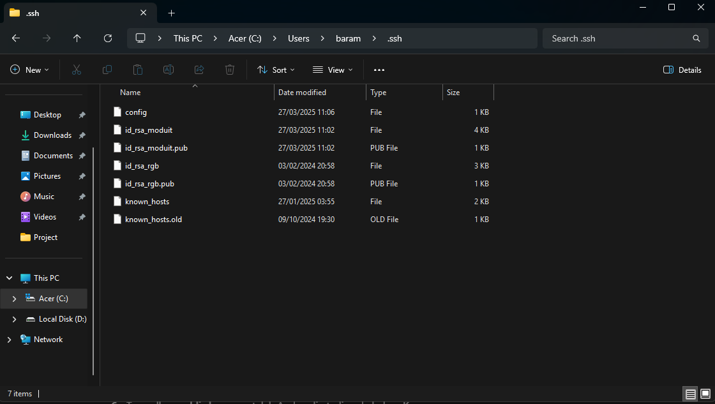Click the Copy icon in toolbar
Viewport: 715px width, 404px height.
point(107,70)
